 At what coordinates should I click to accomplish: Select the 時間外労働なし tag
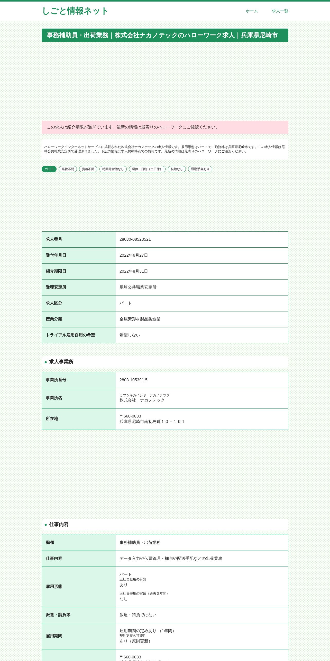coord(113,169)
